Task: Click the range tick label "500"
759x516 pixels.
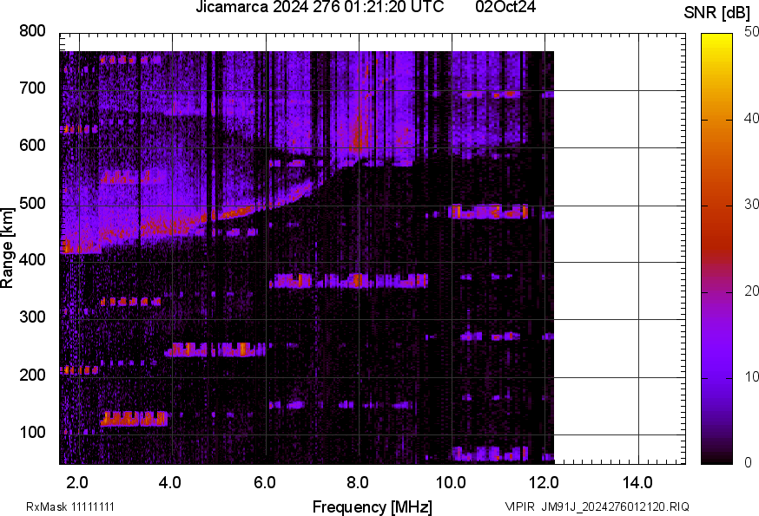Action: coord(32,203)
